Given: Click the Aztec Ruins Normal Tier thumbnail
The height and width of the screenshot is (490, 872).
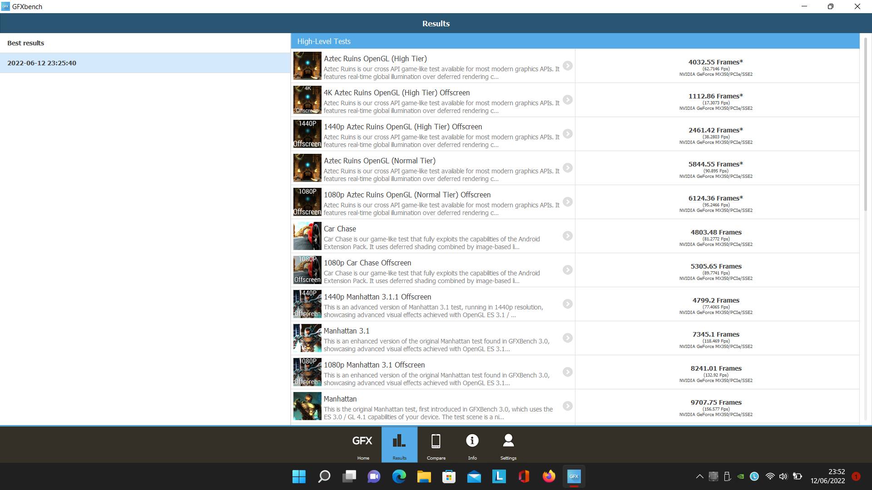Looking at the screenshot, I should tap(307, 168).
